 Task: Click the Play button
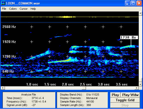tap(115, 95)
